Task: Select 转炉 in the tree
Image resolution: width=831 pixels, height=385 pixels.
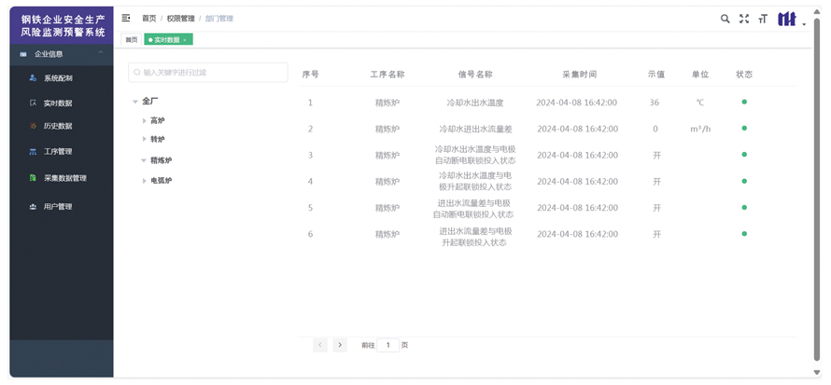Action: pos(158,139)
